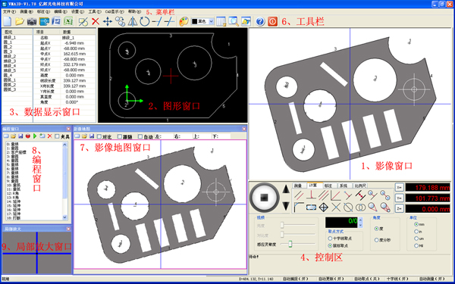Open a file with the folder toolbar icon
Image resolution: width=455 pixels, height=284 pixels.
pyautogui.click(x=20, y=21)
